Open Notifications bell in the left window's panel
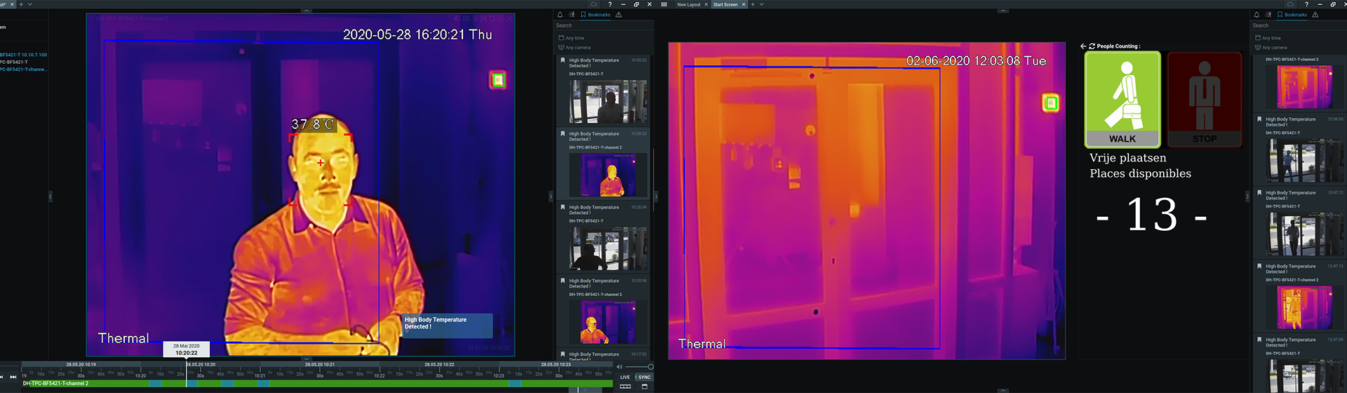The image size is (1347, 393). tap(560, 15)
